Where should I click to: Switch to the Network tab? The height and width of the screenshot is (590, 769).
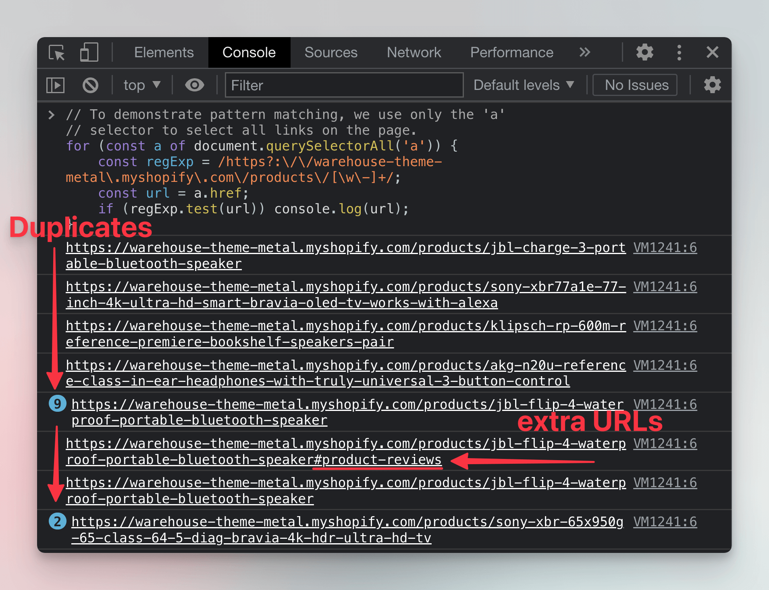(x=414, y=52)
